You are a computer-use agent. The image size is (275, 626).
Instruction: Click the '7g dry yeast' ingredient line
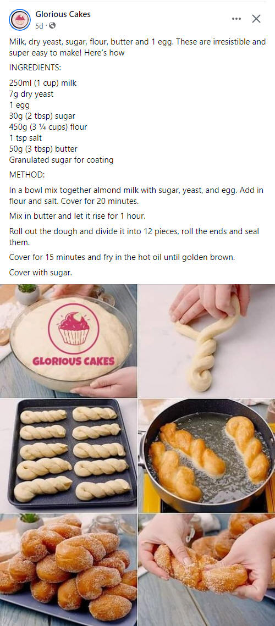click(31, 94)
